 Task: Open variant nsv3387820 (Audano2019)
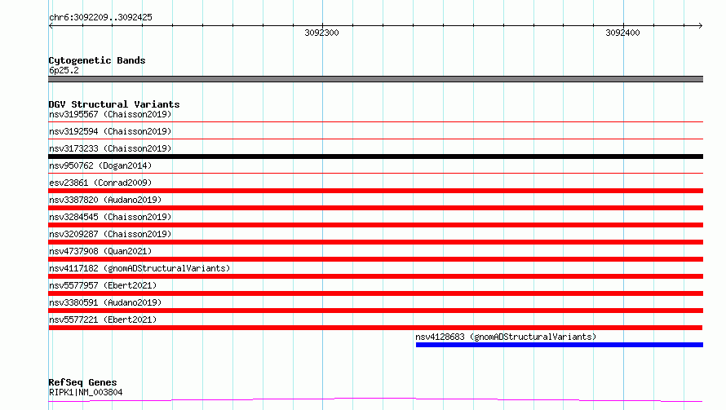pos(105,200)
